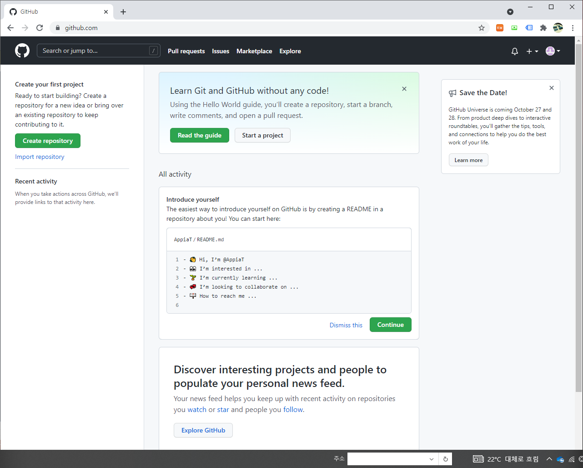Click Start a project button
Image resolution: width=583 pixels, height=468 pixels.
click(262, 135)
